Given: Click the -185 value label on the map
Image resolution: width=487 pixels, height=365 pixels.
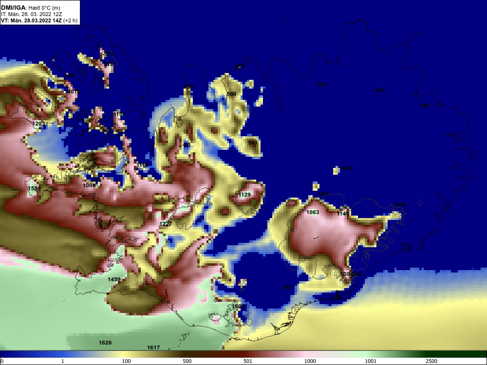Looking at the screenshot, I should [286, 288].
